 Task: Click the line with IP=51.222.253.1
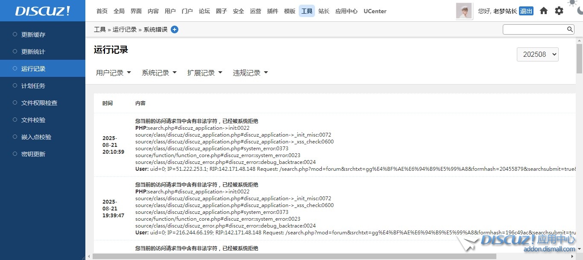pyautogui.click(x=356, y=169)
